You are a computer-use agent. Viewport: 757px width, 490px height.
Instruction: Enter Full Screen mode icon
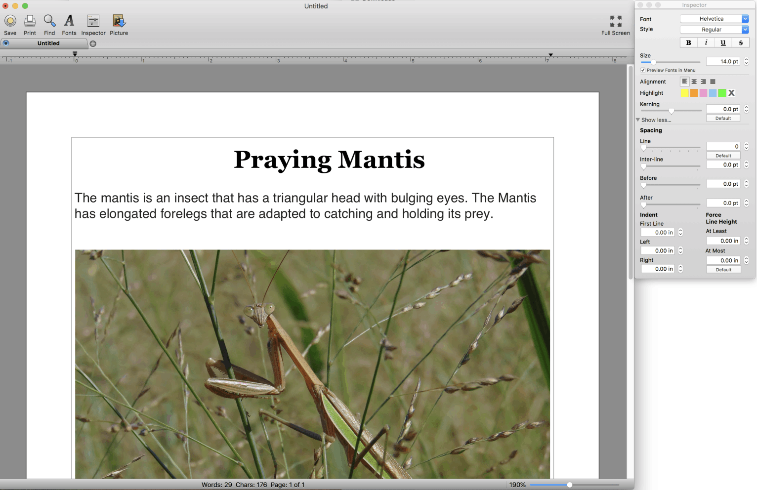tap(616, 21)
